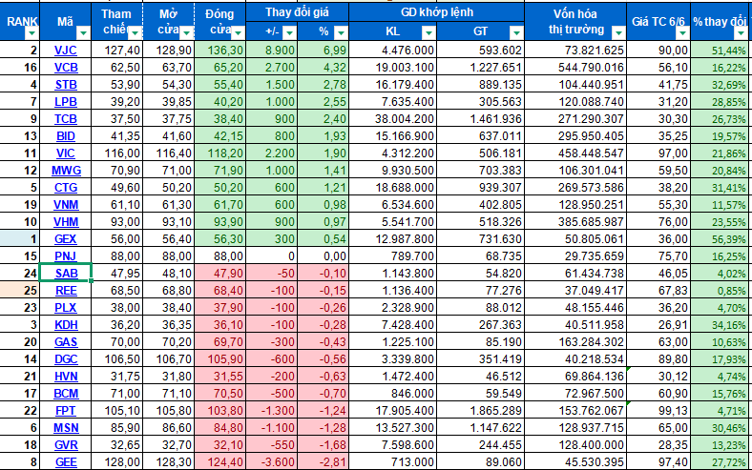Open the VHM ticker link
This screenshot has width=752, height=470.
[x=66, y=222]
